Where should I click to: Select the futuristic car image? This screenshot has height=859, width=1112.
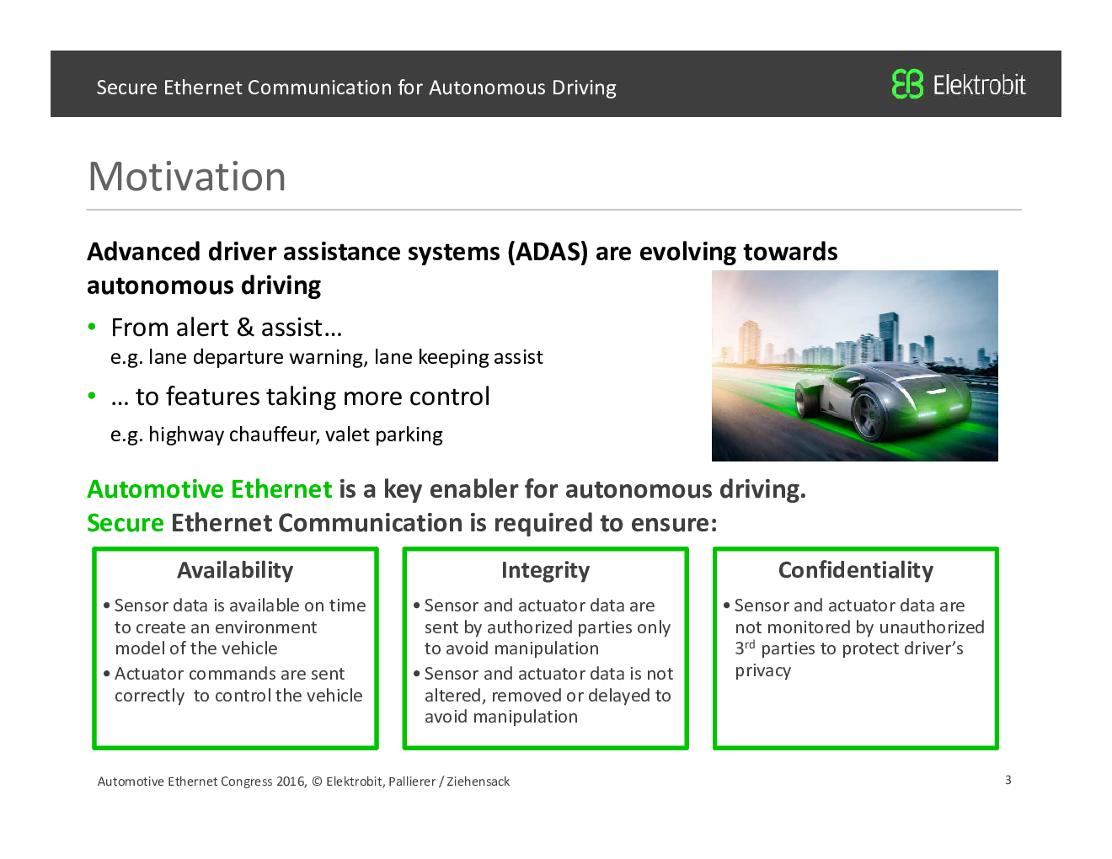(854, 365)
